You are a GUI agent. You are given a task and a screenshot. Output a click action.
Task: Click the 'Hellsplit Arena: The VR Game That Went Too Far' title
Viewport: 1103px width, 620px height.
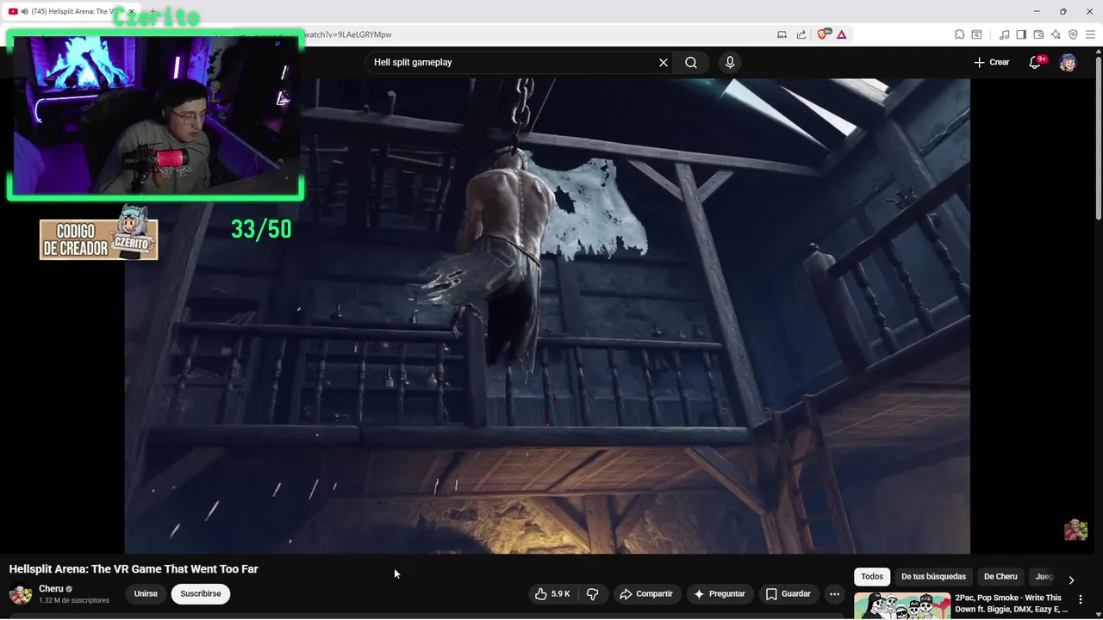(x=134, y=569)
